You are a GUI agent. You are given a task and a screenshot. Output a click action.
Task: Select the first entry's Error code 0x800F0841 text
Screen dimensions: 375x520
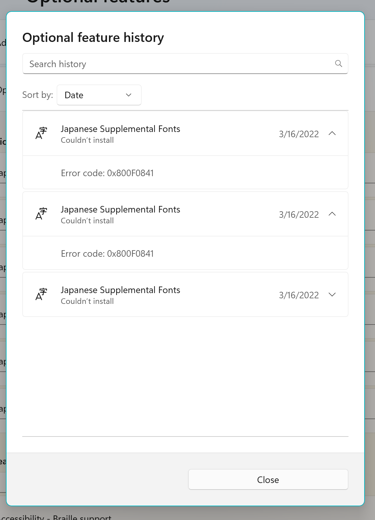point(107,173)
